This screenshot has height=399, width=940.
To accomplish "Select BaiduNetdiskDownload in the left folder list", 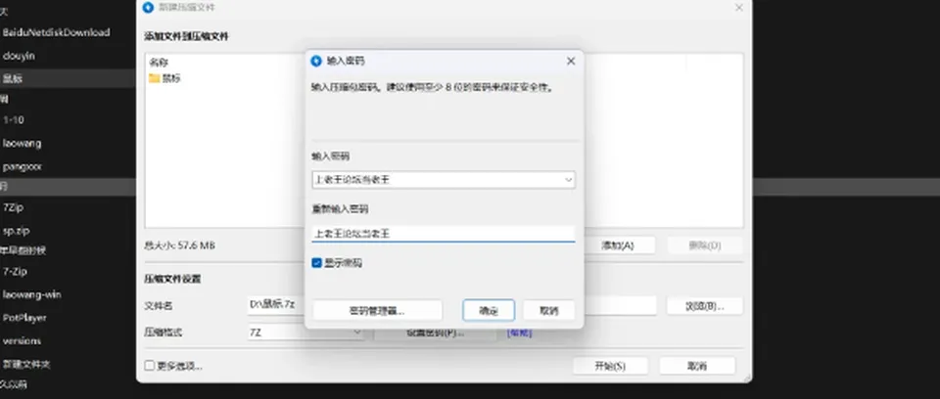I will [57, 32].
